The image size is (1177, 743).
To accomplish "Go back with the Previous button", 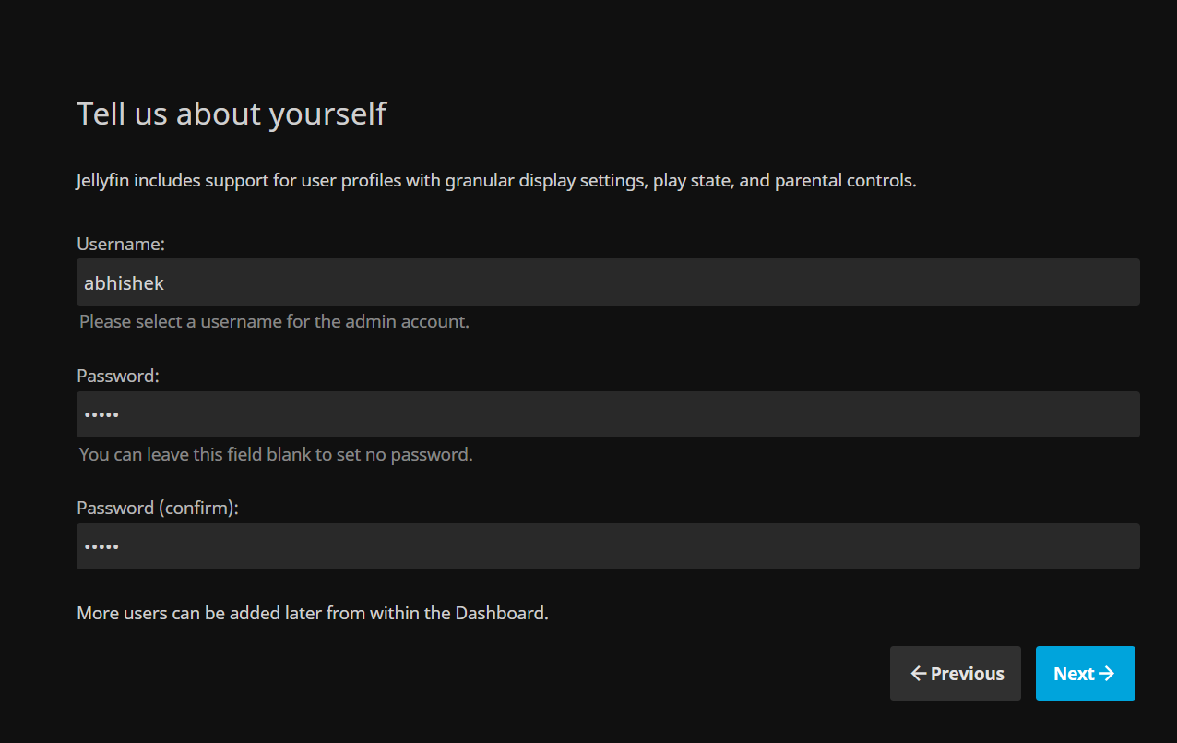I will [x=956, y=674].
